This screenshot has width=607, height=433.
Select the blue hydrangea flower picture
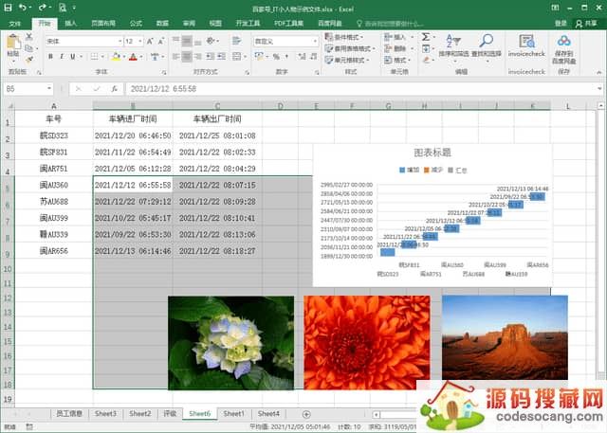point(230,342)
